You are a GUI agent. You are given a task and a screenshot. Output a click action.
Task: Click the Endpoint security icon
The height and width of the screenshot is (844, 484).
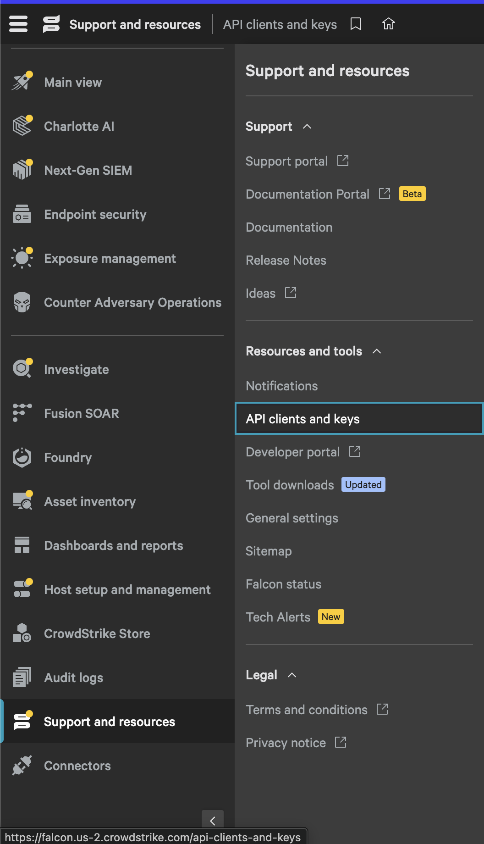tap(22, 214)
